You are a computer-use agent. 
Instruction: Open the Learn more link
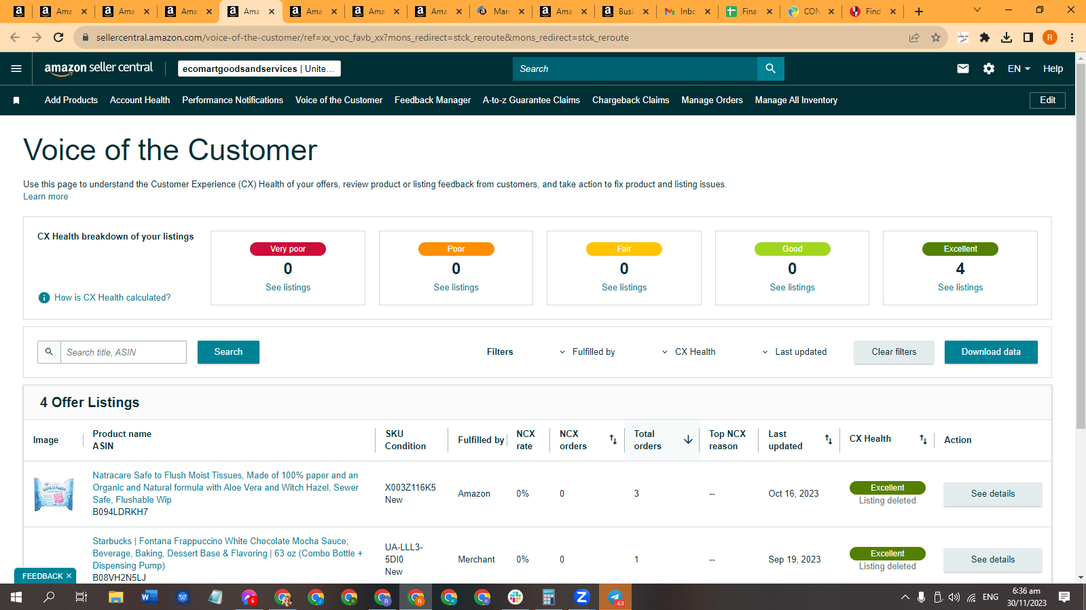click(46, 197)
